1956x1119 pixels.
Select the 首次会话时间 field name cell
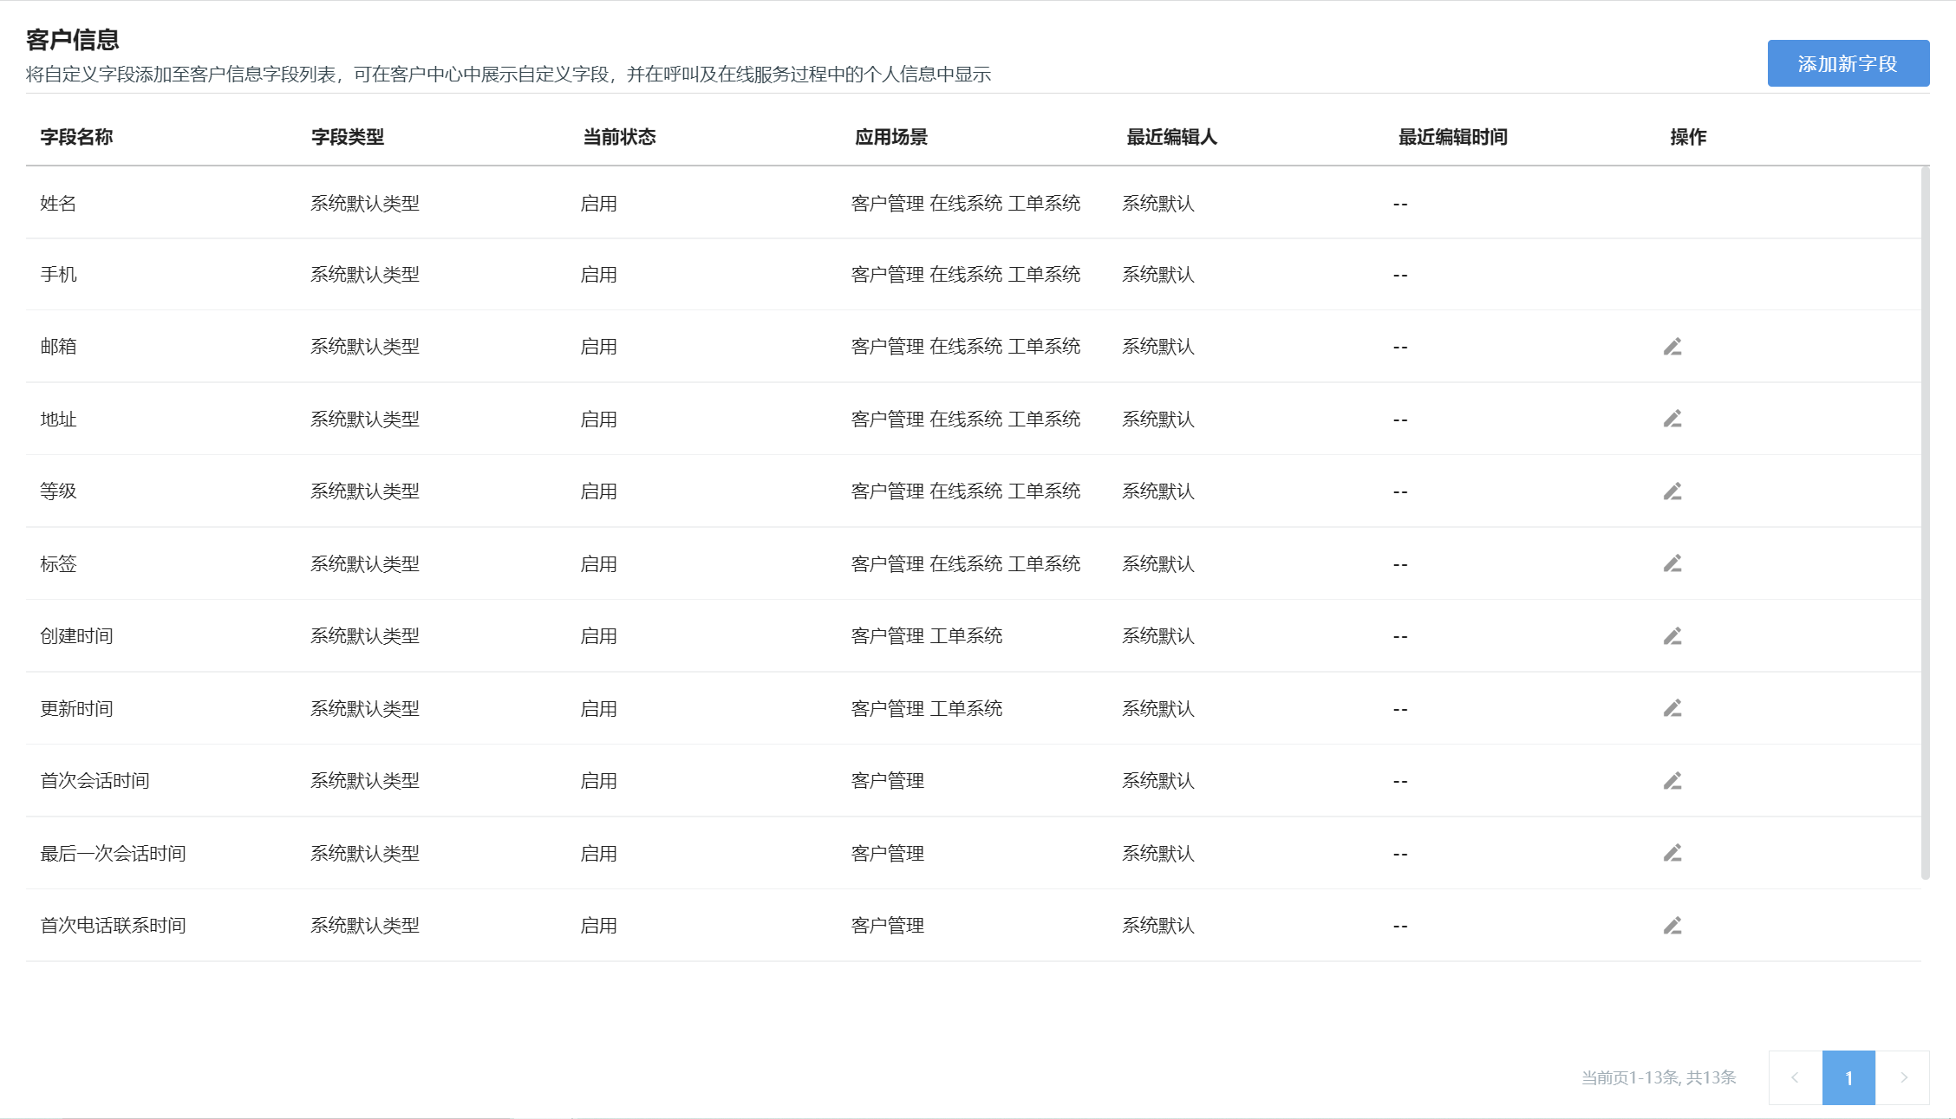coord(95,781)
